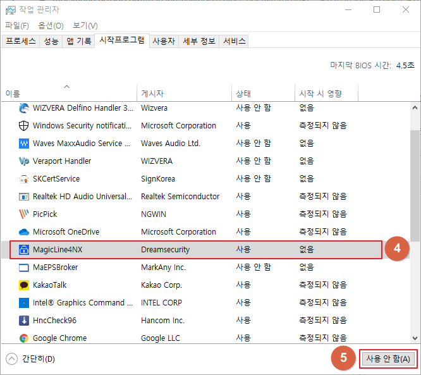Click the Windows Security shield icon
This screenshot has height=375, width=421.
tap(24, 126)
